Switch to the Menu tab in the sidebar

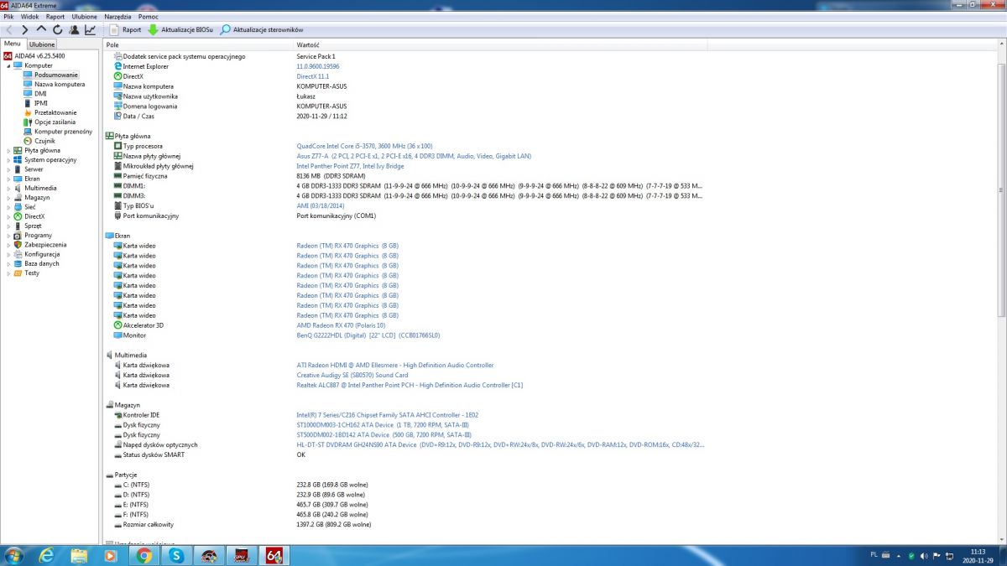[13, 44]
